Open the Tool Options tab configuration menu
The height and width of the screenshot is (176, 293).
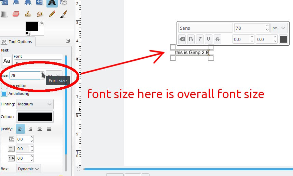[68, 41]
